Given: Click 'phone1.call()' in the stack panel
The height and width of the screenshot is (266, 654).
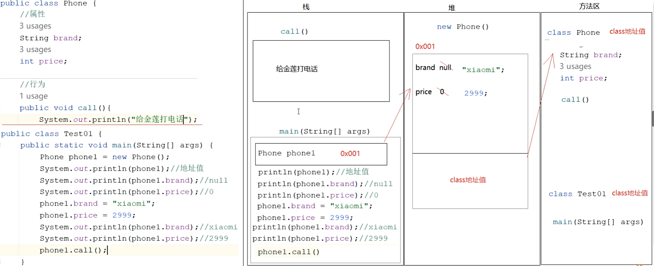Looking at the screenshot, I should [289, 252].
